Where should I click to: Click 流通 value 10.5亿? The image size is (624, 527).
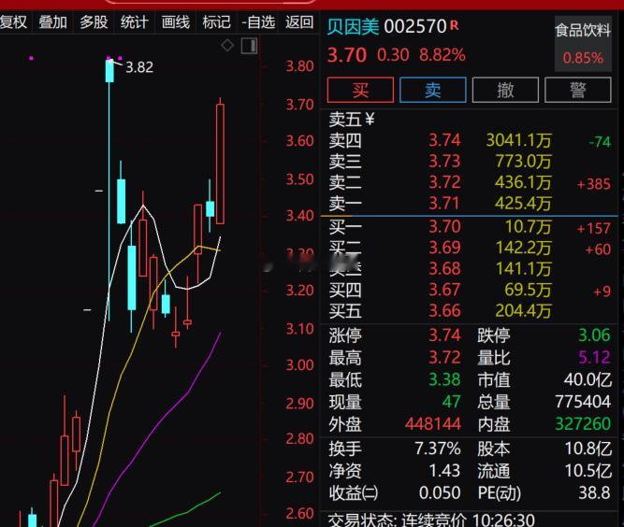588,471
